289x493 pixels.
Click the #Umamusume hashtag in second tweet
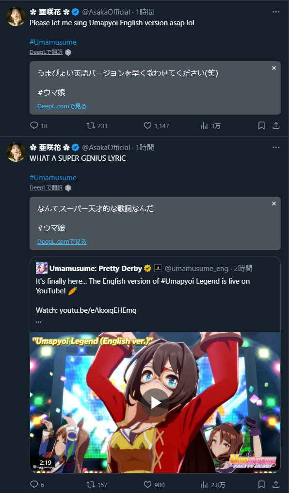click(53, 178)
